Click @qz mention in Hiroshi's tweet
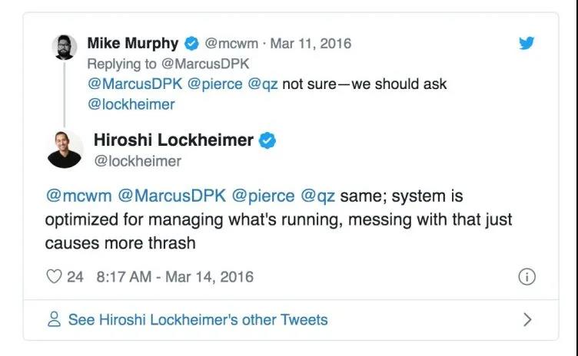Screen dimensions: 578x356 click(x=317, y=196)
